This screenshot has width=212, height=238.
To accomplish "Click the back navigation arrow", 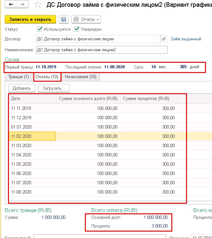I will 11,5.
